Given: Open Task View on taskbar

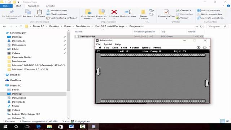Looking at the screenshot, I should pyautogui.click(x=27, y=127).
